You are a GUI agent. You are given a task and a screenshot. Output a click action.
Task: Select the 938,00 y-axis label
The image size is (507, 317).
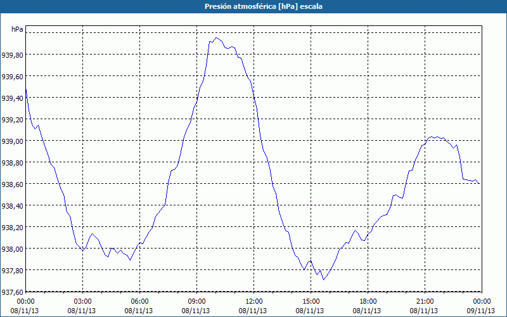click(x=12, y=249)
